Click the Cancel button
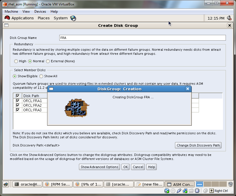The height and width of the screenshot is (196, 236). tap(138, 167)
